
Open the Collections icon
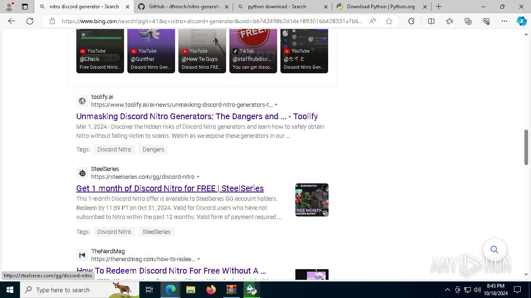coord(468,21)
